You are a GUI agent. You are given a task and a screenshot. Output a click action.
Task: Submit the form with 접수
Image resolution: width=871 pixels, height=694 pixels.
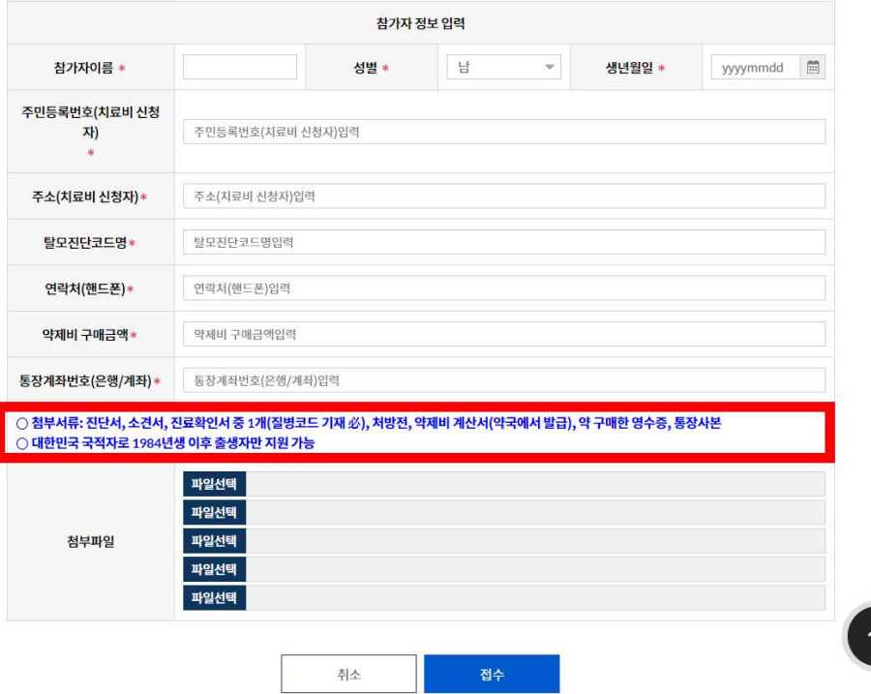point(492,674)
